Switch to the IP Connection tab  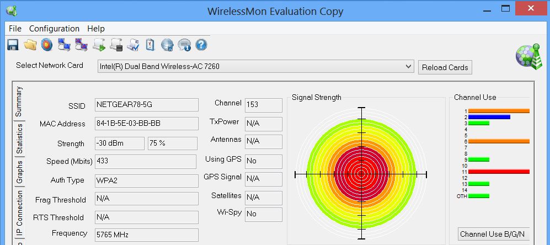pos(20,214)
